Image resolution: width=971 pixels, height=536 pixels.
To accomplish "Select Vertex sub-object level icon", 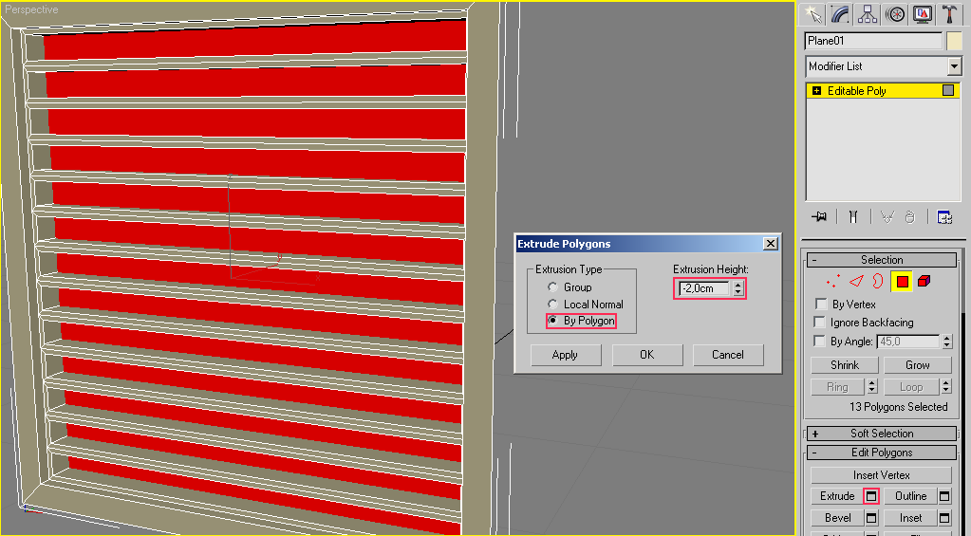I will pos(833,282).
